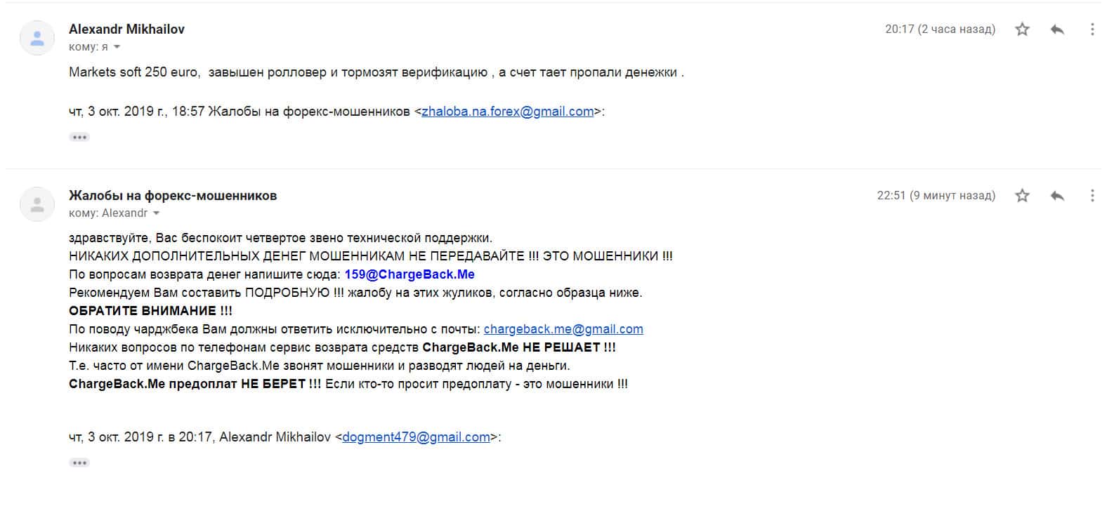The image size is (1114, 506).
Task: Star the Жалобы на форекс-мошенников message
Action: click(x=1022, y=196)
